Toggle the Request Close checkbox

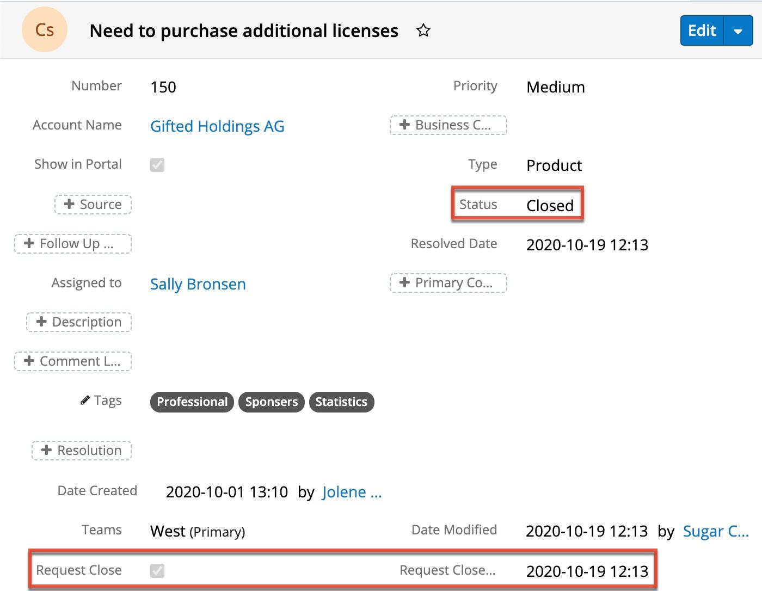click(x=157, y=570)
